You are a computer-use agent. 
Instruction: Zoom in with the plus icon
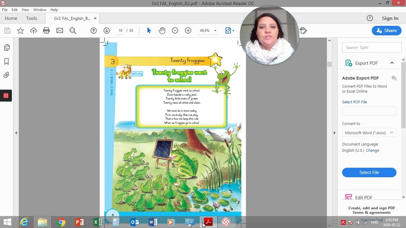click(188, 31)
